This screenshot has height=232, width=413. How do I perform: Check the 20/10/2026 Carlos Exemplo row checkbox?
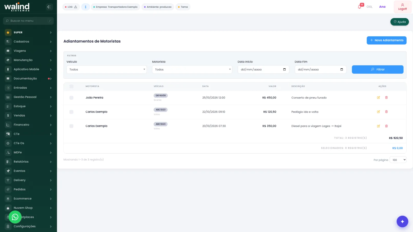72,126
